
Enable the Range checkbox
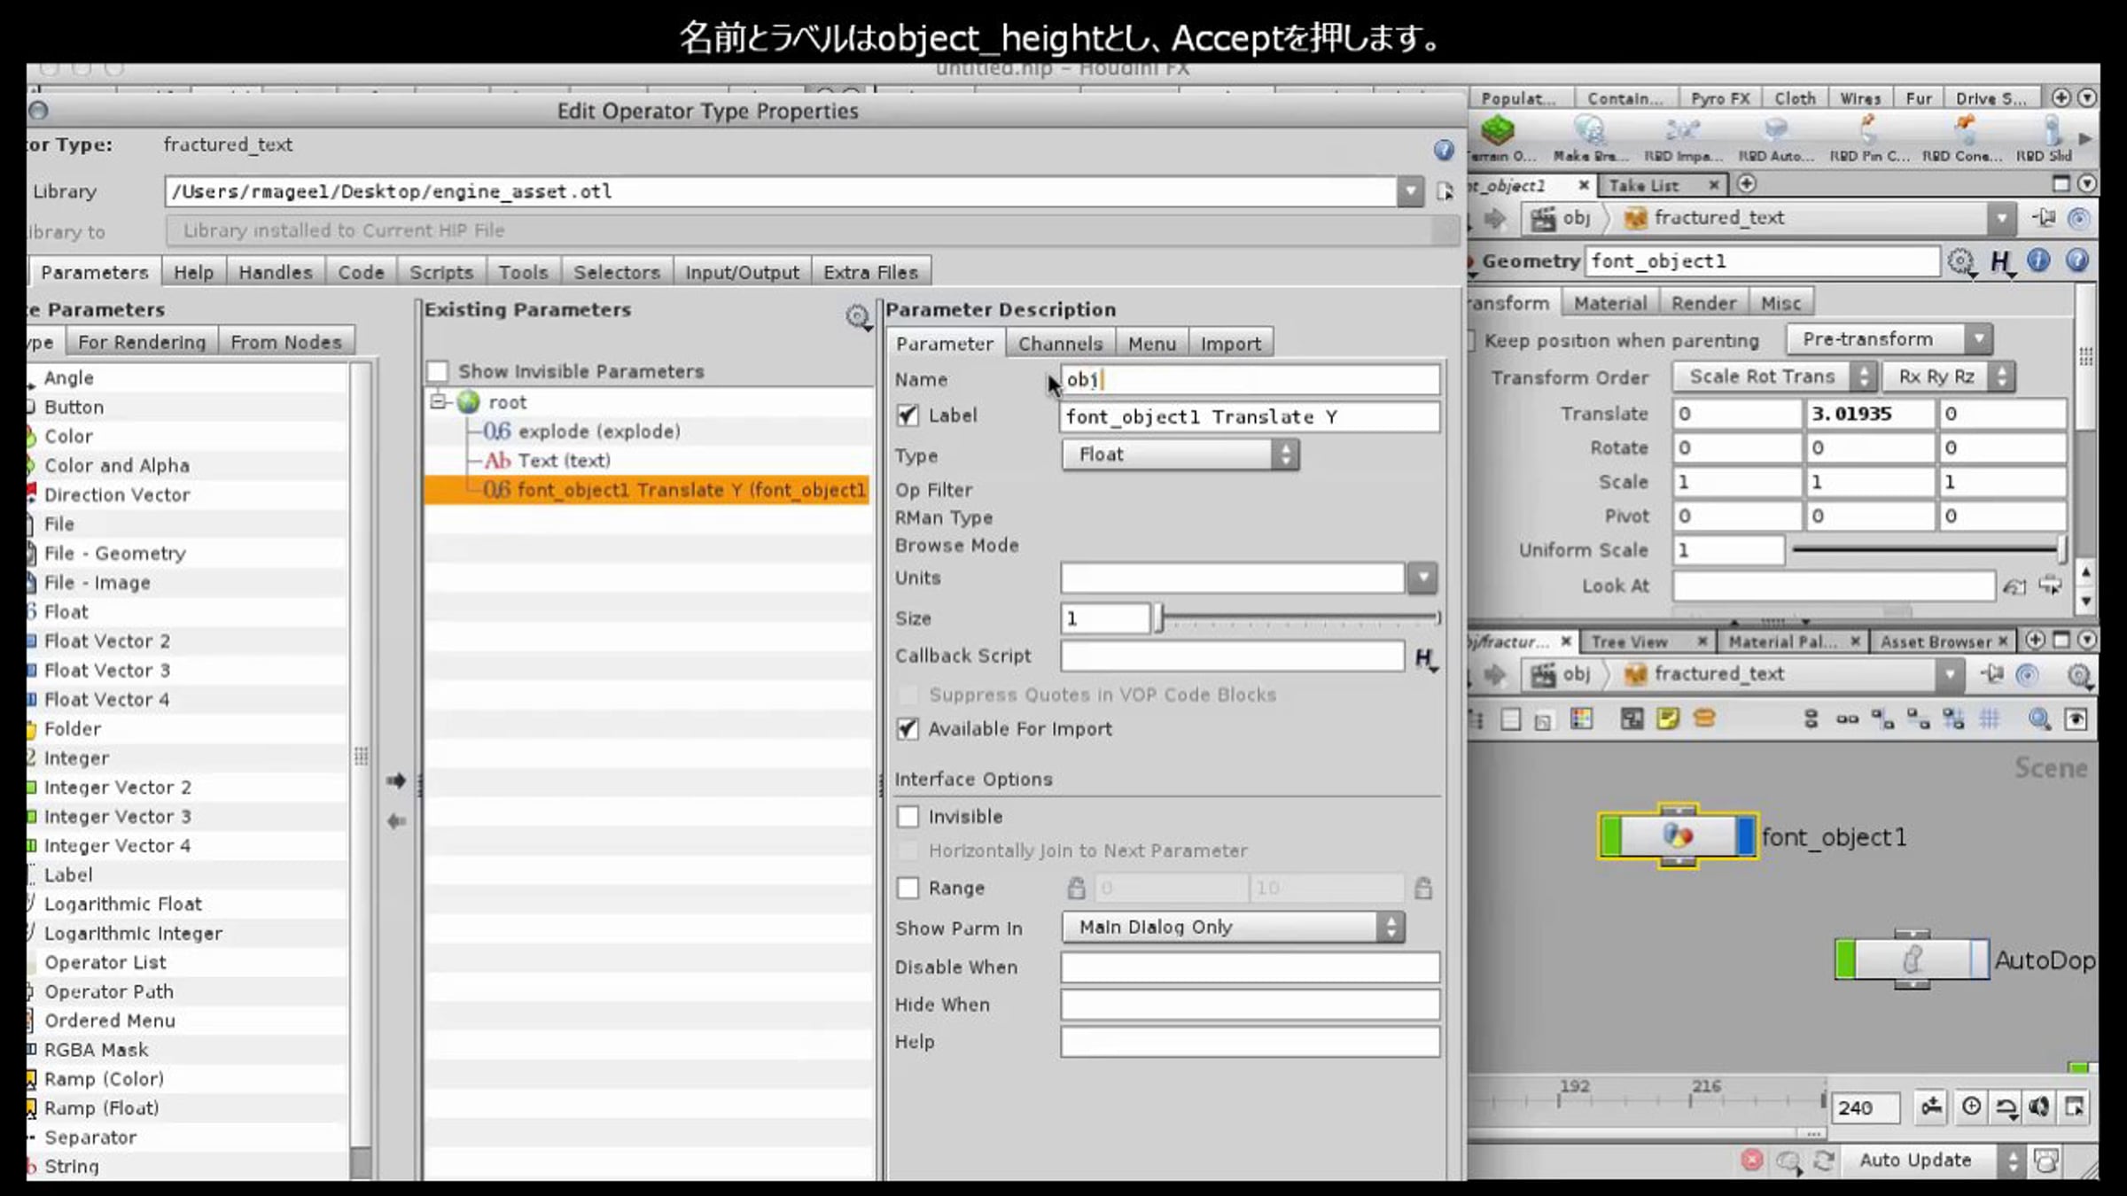(x=908, y=888)
